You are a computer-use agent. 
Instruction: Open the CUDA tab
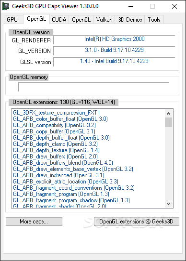coord(59,20)
